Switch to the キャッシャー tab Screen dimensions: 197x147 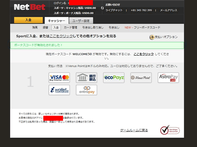point(56,20)
